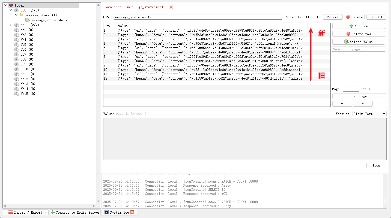Click Connect to Redis Server

click(x=75, y=212)
